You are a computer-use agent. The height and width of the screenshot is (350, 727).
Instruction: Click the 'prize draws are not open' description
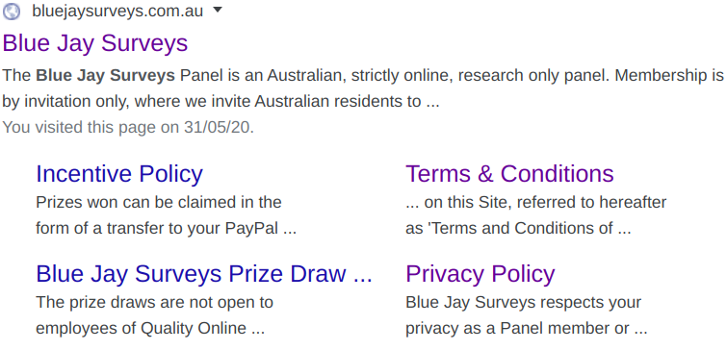click(x=154, y=315)
